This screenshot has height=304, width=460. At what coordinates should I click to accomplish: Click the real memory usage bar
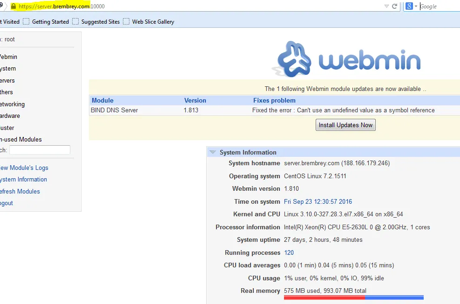tap(354, 298)
